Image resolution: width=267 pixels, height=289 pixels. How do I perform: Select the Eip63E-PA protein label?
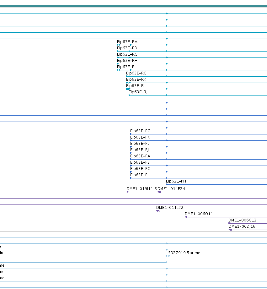tap(140, 156)
